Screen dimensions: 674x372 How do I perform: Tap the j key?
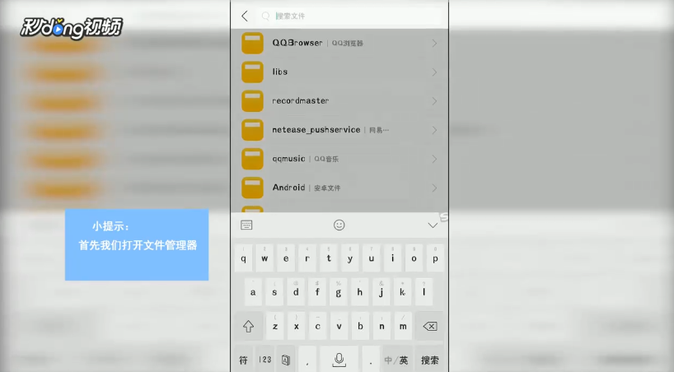(381, 292)
